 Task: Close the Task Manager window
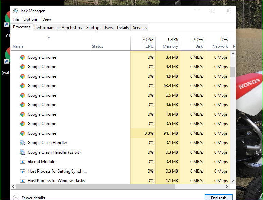[x=228, y=11]
